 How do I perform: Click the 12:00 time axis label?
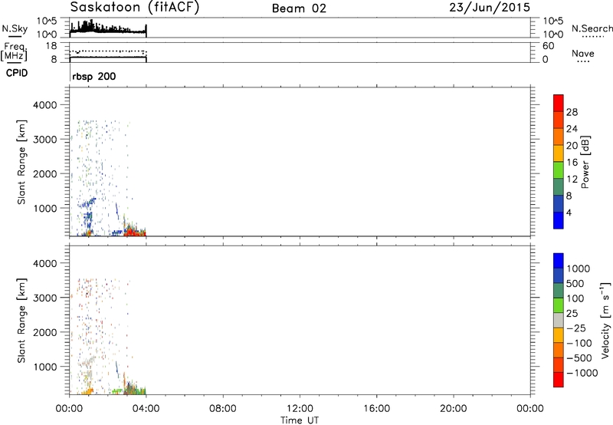[x=300, y=409]
